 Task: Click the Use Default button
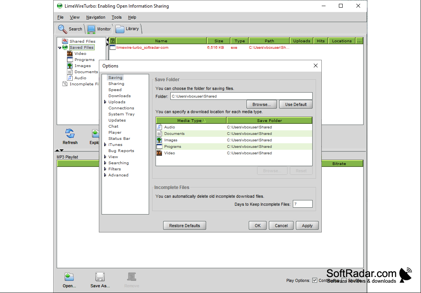pyautogui.click(x=295, y=104)
